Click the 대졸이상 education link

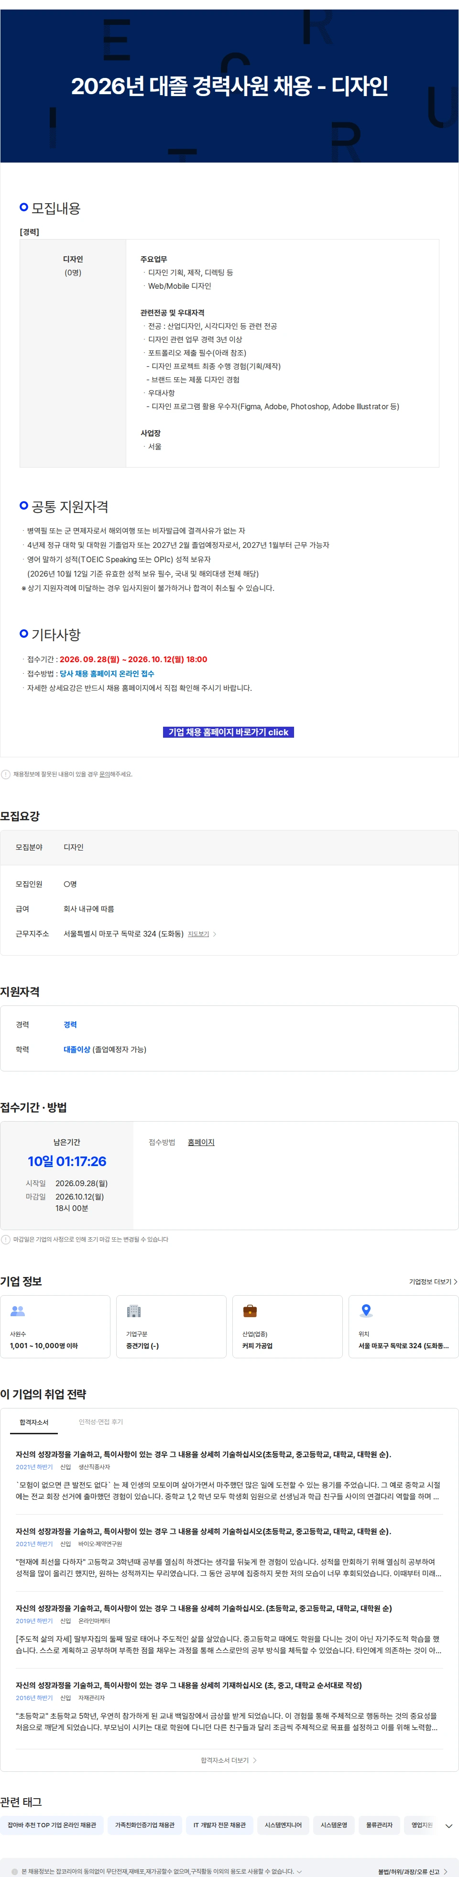click(x=76, y=1049)
